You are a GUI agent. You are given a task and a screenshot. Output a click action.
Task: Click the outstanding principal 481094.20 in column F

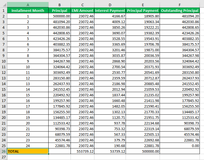[180, 16]
